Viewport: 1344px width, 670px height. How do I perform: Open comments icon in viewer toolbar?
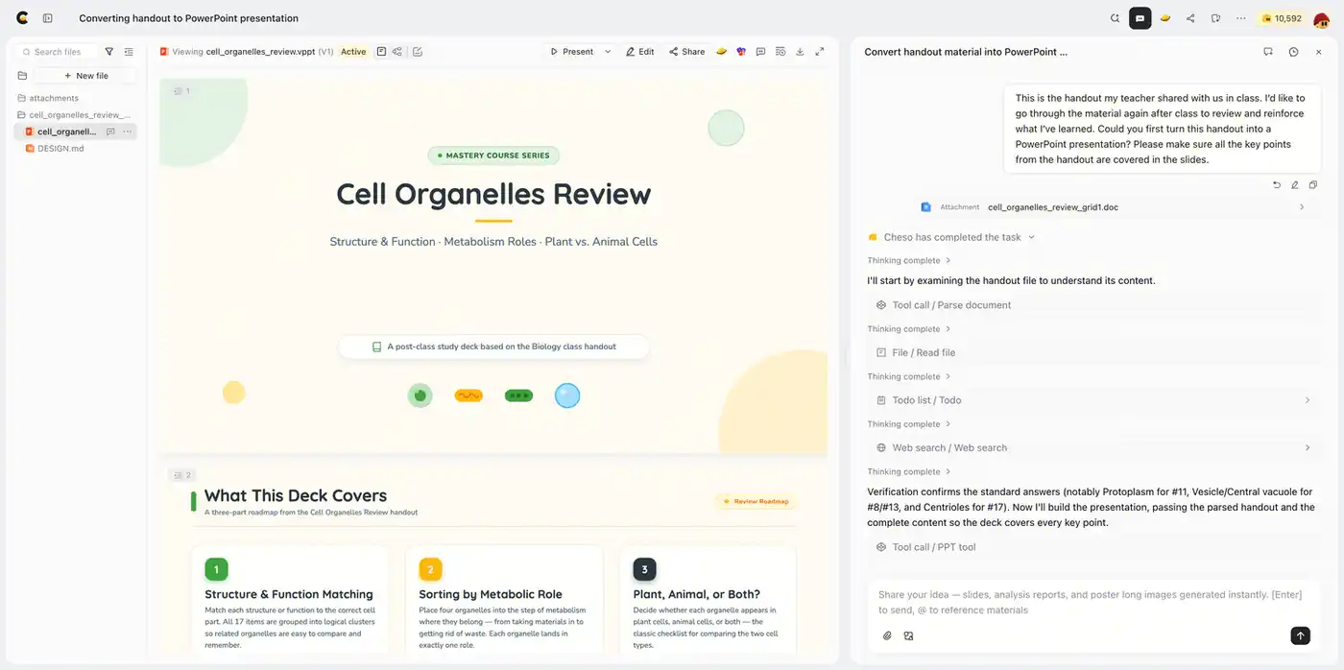(760, 52)
